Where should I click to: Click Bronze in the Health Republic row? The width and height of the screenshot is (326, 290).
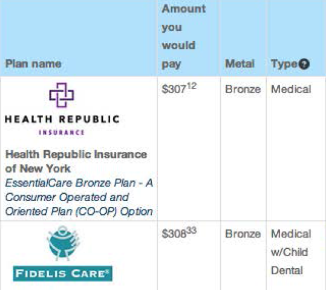pos(243,90)
